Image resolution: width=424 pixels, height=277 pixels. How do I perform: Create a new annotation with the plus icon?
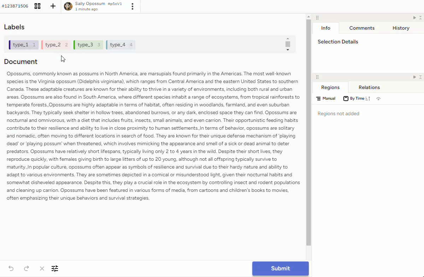[53, 6]
